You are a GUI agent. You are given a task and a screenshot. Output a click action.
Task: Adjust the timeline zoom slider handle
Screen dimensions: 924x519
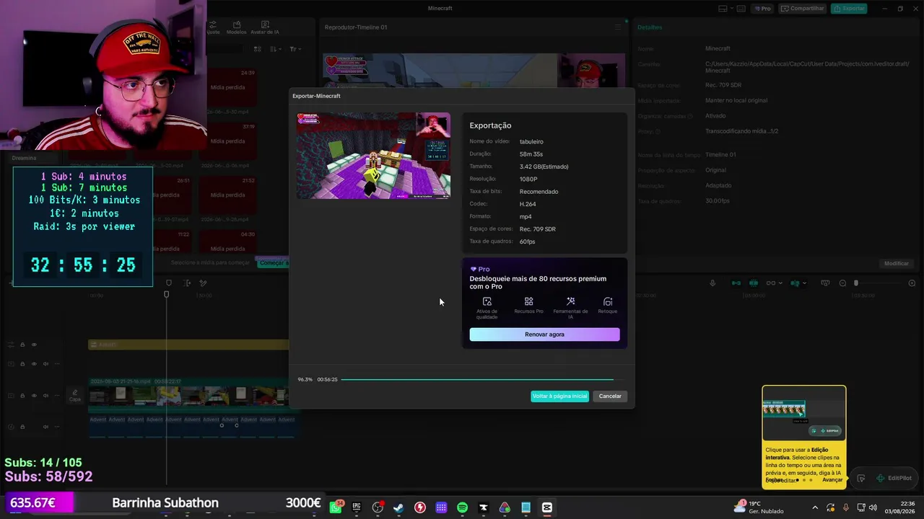tap(856, 283)
